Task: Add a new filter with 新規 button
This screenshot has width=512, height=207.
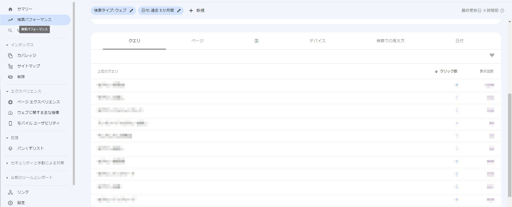Action: [197, 11]
